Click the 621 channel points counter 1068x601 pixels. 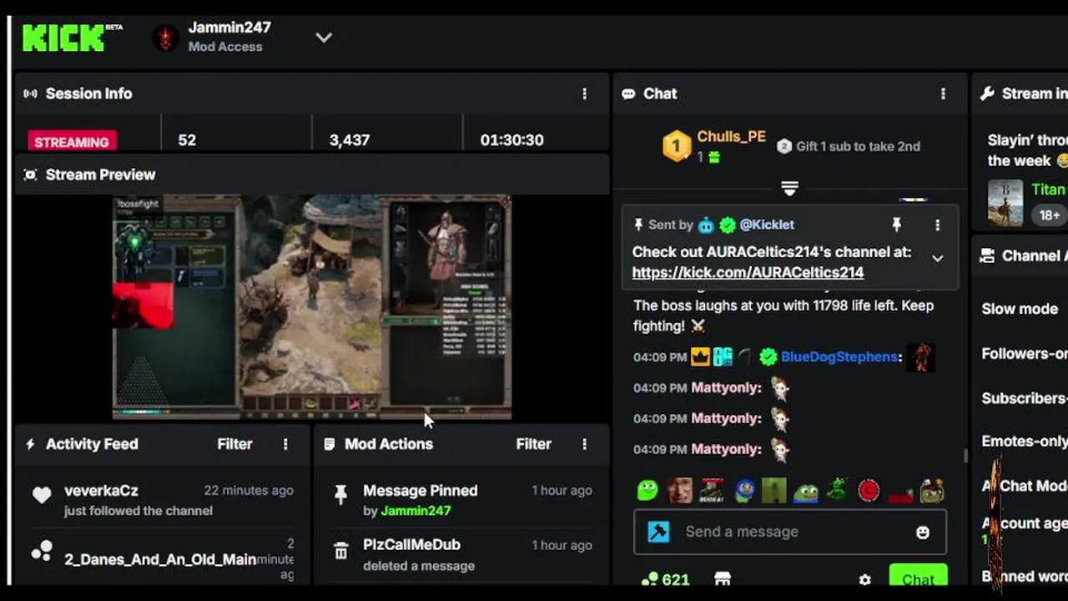(x=665, y=579)
